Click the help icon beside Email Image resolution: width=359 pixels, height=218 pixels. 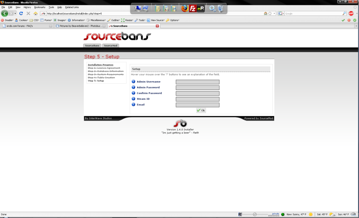point(133,105)
